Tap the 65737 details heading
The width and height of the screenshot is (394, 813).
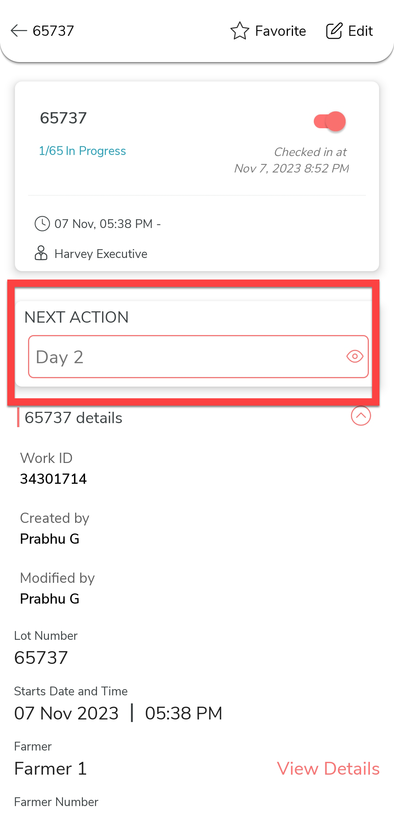tap(73, 418)
